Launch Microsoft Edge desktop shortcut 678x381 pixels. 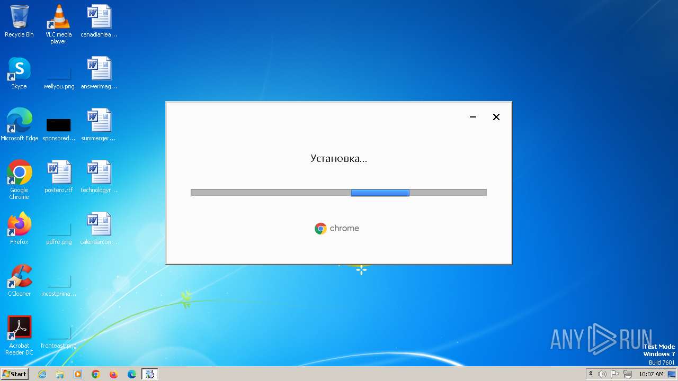tap(19, 125)
